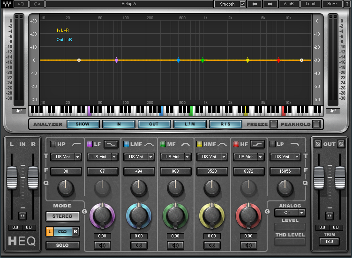Select LMF bell shape icon
The image size is (352, 258).
[x=149, y=144]
